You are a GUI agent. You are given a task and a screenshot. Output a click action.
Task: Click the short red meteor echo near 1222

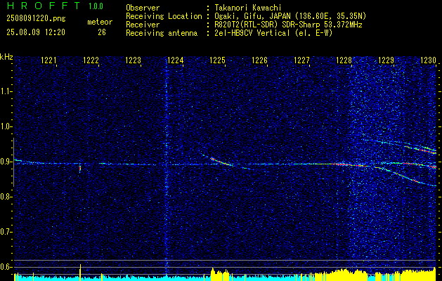(x=80, y=169)
